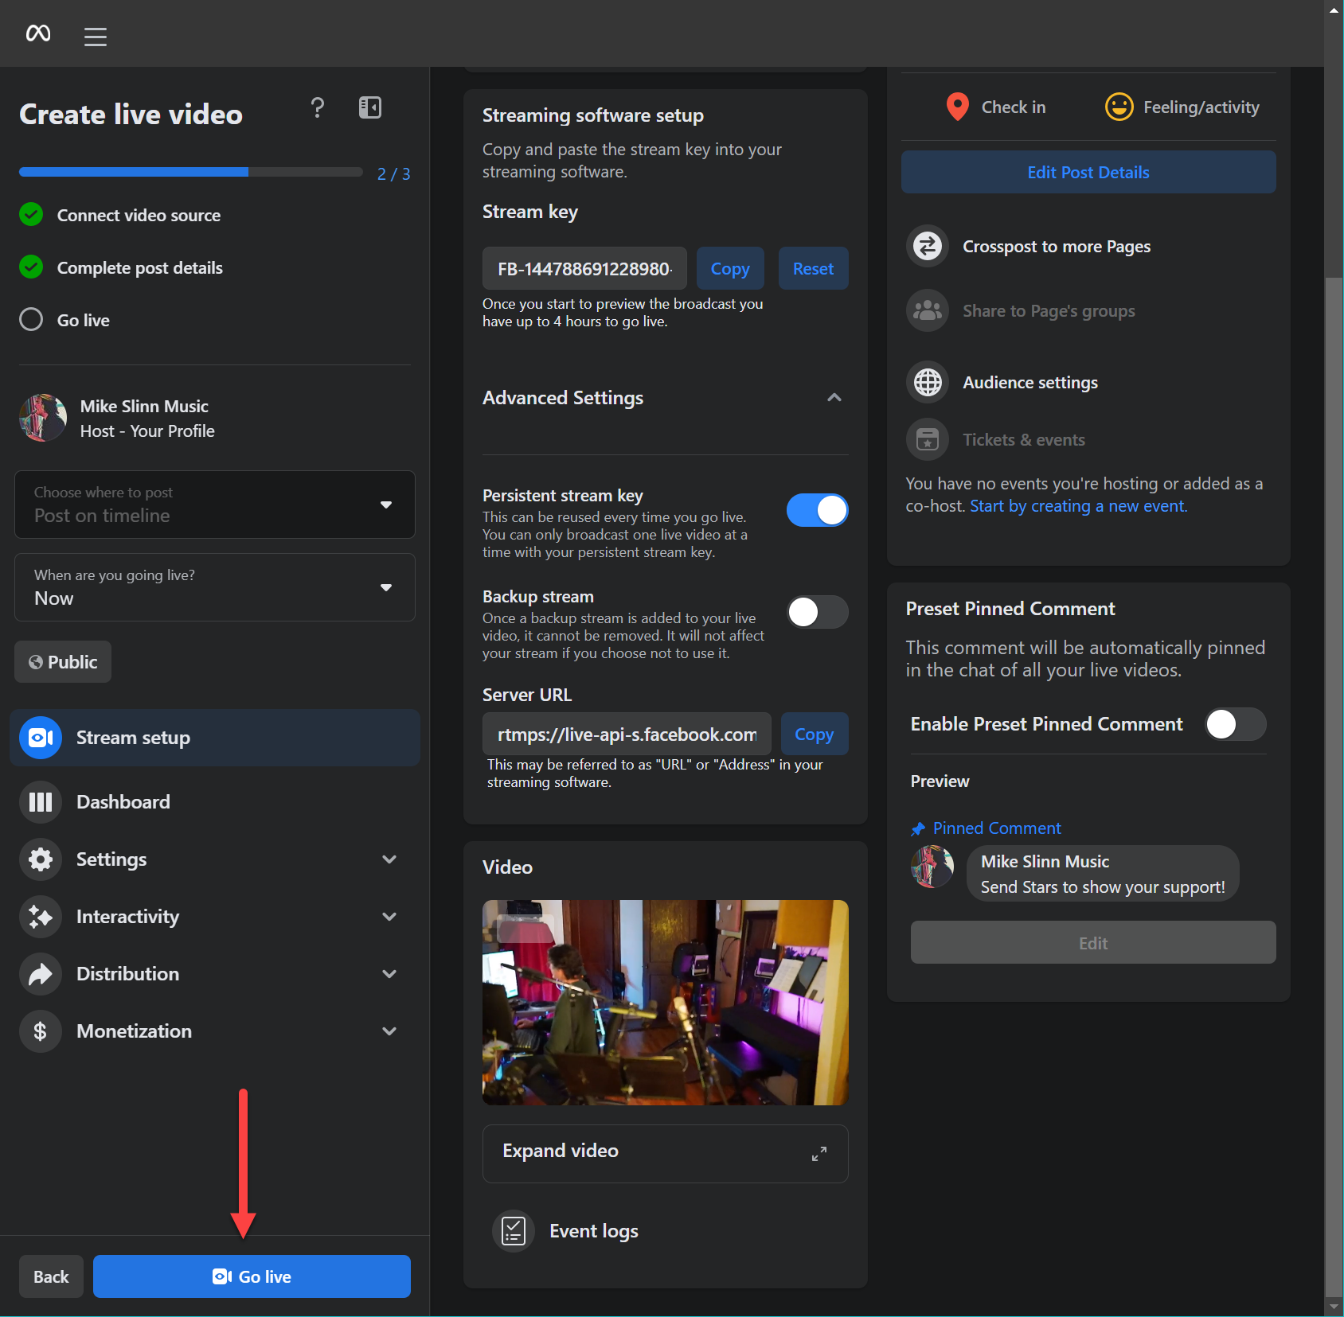Image resolution: width=1344 pixels, height=1317 pixels.
Task: Click the Check in location pin
Action: point(957,107)
